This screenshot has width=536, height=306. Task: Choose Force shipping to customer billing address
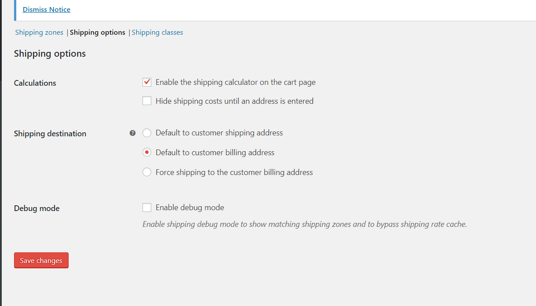point(147,172)
